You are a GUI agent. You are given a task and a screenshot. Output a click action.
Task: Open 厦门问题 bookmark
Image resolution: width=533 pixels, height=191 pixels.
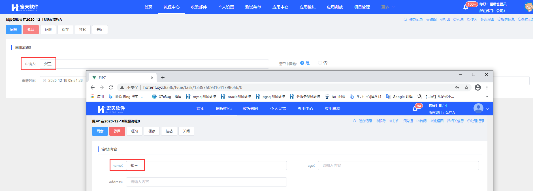[335, 96]
